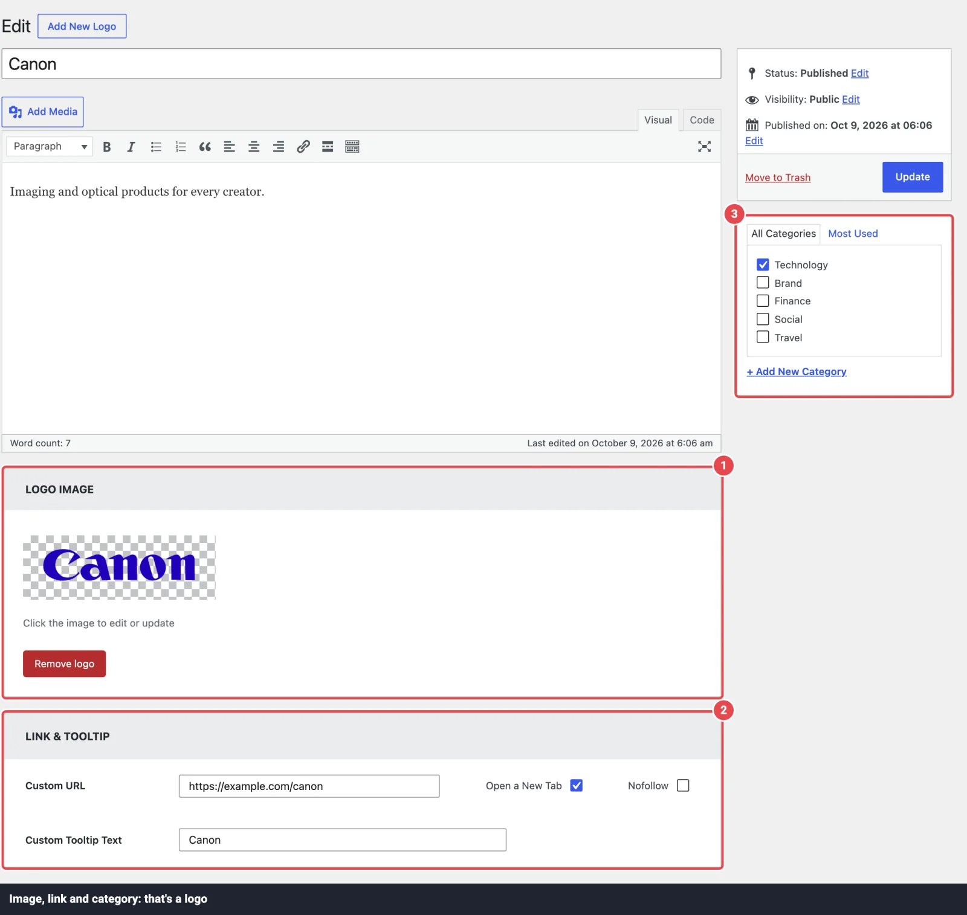The width and height of the screenshot is (967, 915).
Task: Open the Paragraph format dropdown
Action: [x=50, y=147]
